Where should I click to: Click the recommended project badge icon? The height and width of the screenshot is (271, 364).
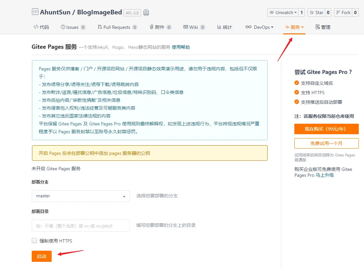click(146, 12)
